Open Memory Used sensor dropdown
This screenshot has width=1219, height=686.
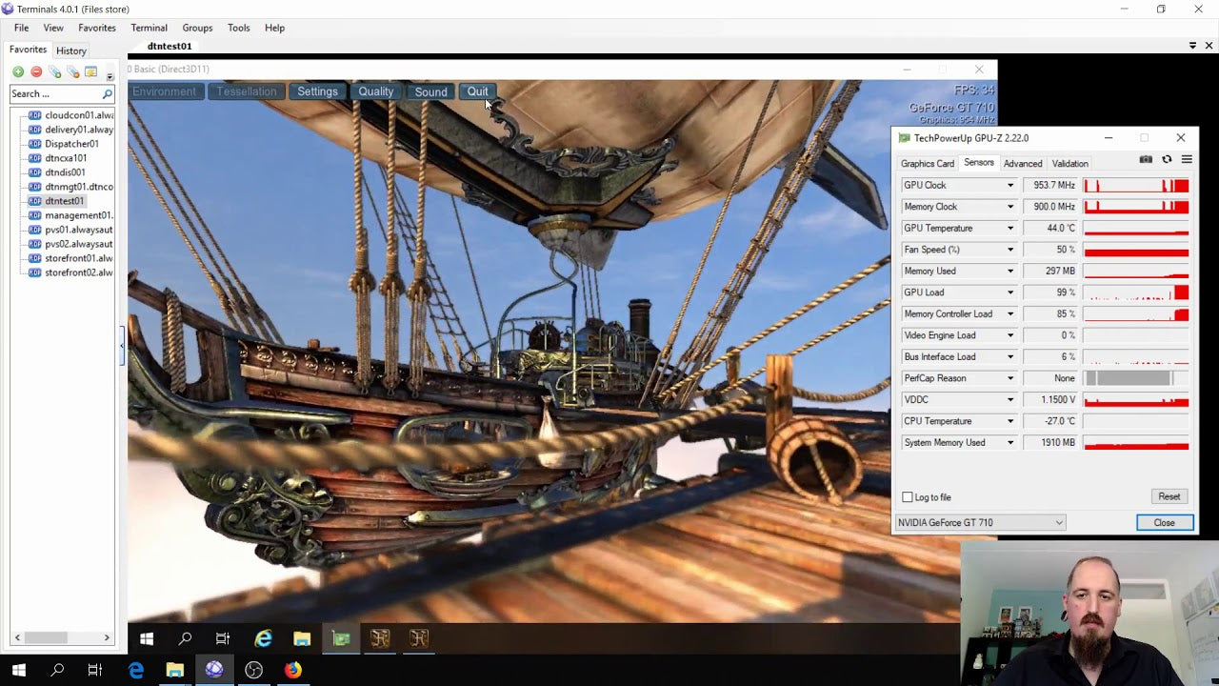pos(1010,271)
